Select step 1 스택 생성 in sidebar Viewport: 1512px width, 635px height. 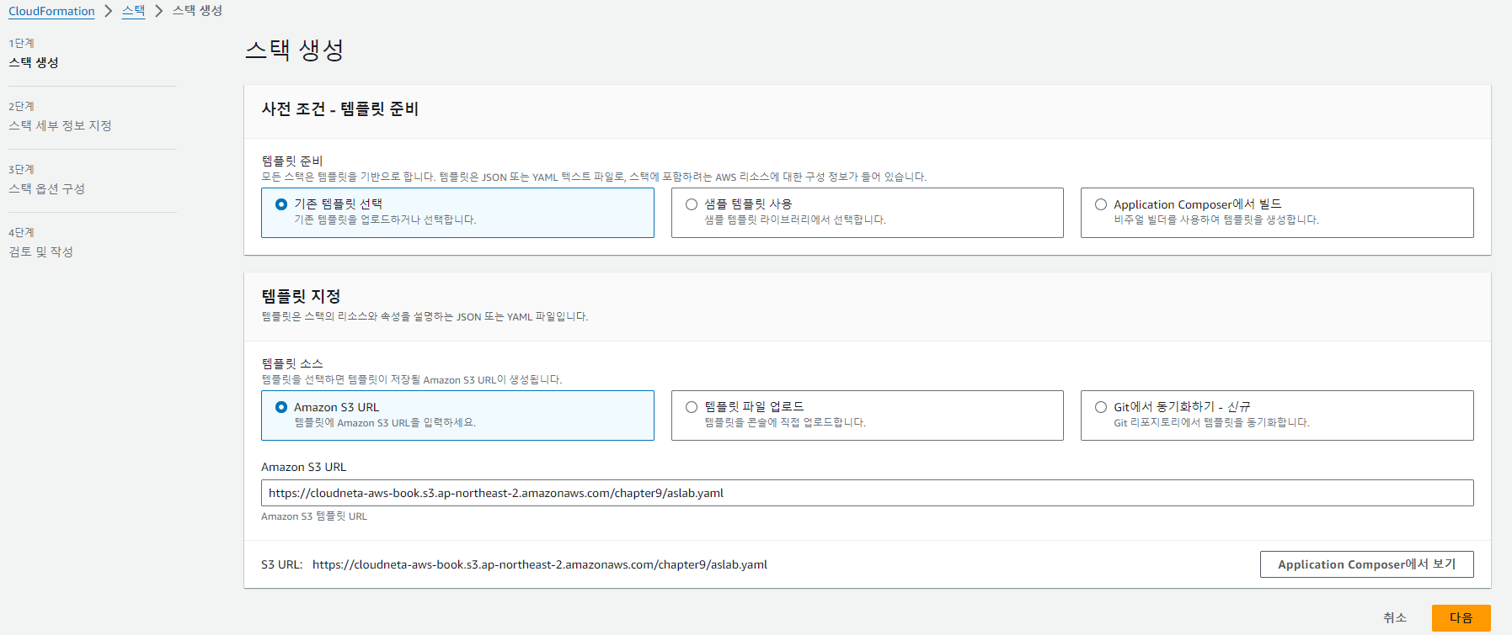tap(34, 62)
